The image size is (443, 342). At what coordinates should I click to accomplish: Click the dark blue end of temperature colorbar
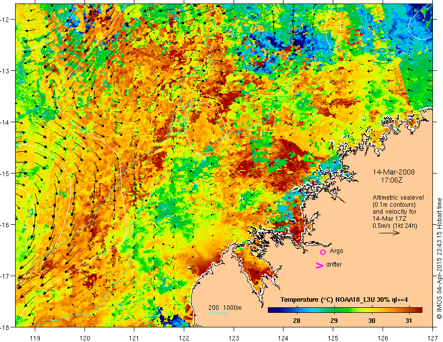tap(272, 310)
